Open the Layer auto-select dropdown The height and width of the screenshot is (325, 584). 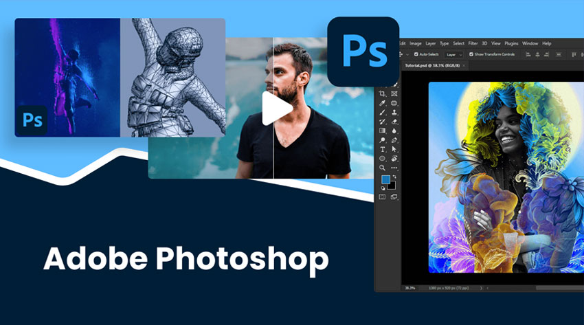(x=453, y=55)
